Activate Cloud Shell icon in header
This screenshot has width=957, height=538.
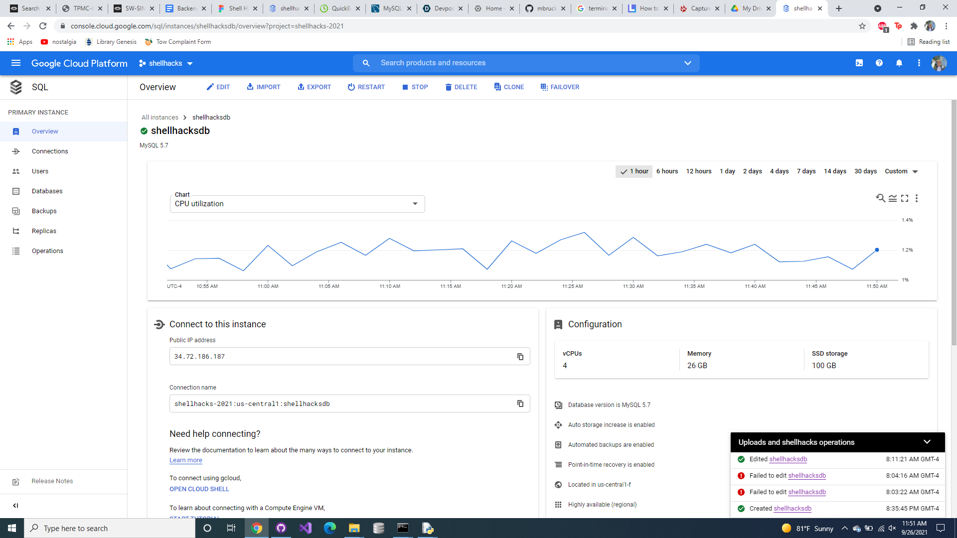859,63
